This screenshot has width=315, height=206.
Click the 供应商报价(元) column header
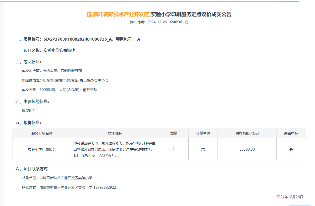coord(247,133)
